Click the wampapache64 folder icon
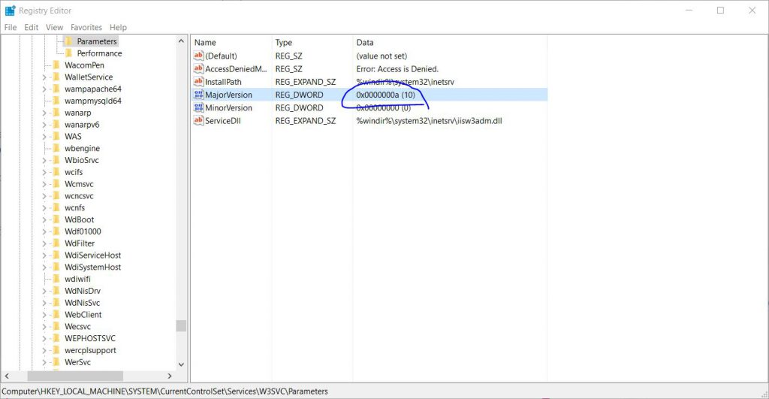 (x=56, y=89)
